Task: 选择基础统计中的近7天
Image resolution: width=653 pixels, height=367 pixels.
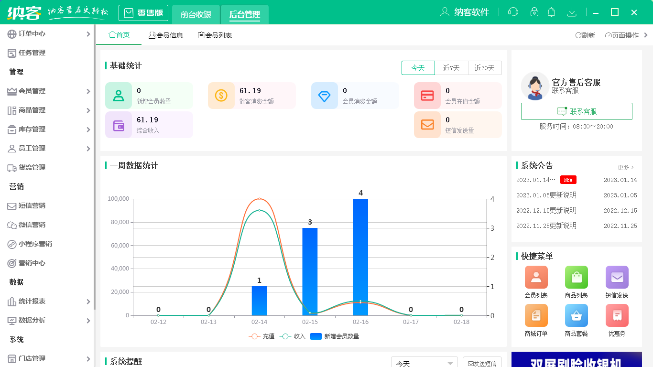Action: click(451, 68)
